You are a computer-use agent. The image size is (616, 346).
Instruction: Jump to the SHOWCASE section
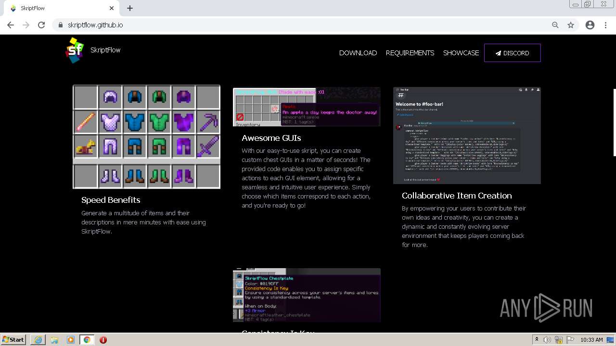[x=461, y=53]
